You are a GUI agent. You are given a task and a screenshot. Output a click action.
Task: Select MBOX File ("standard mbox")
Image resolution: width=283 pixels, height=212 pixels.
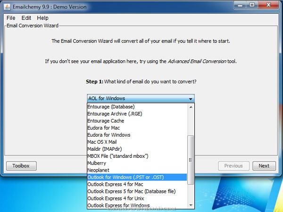click(x=137, y=156)
